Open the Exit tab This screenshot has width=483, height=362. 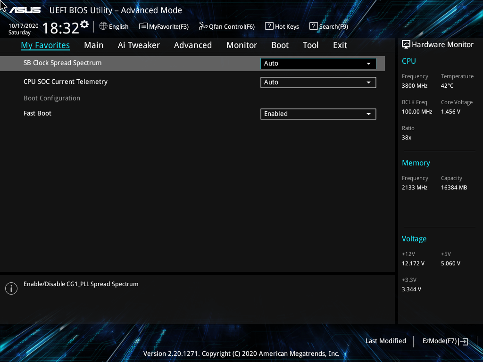(x=340, y=45)
